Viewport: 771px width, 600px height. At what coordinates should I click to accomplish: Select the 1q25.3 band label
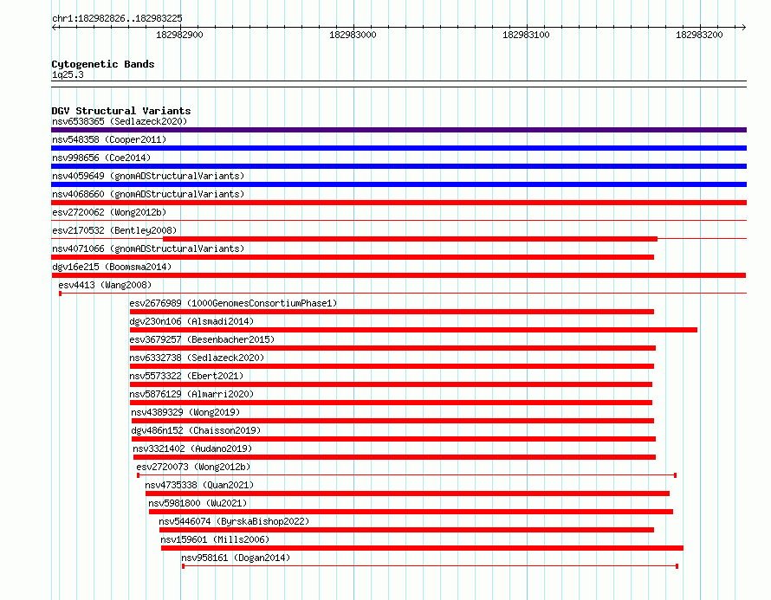[x=68, y=74]
